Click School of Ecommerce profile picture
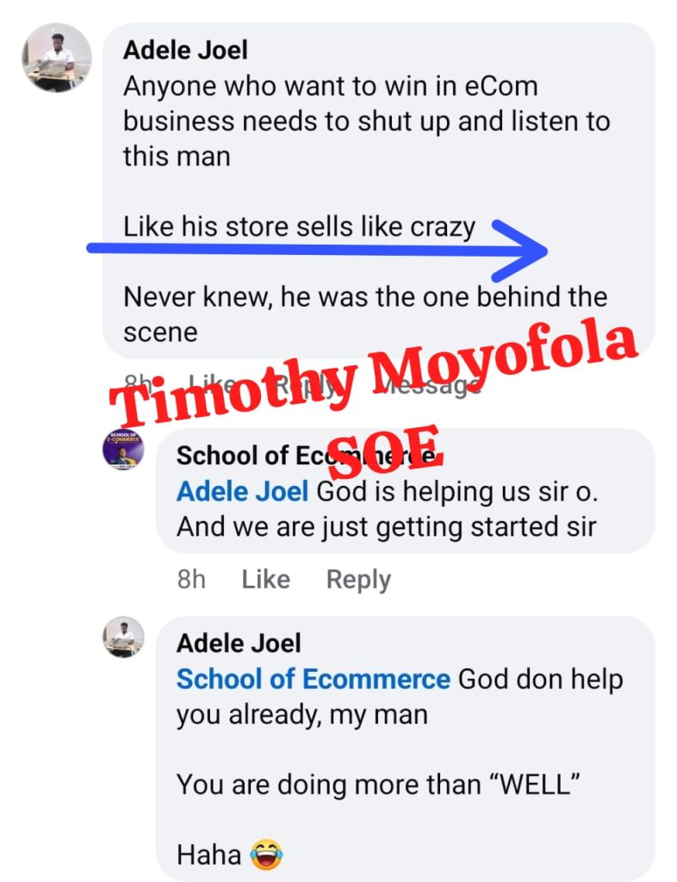 (x=123, y=448)
